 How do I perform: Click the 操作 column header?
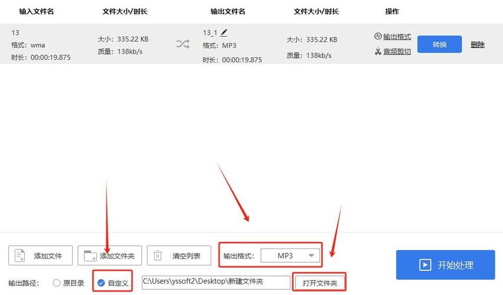(392, 11)
